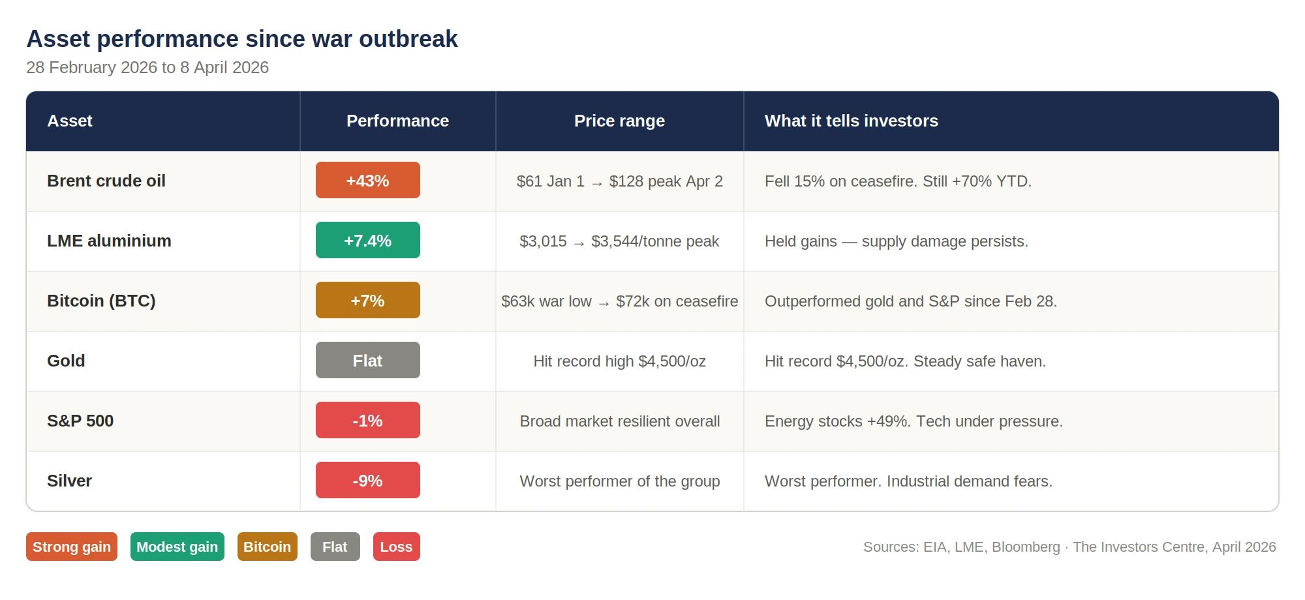Click the Bitcoin (BTC) row label
The image size is (1305, 600).
point(101,301)
